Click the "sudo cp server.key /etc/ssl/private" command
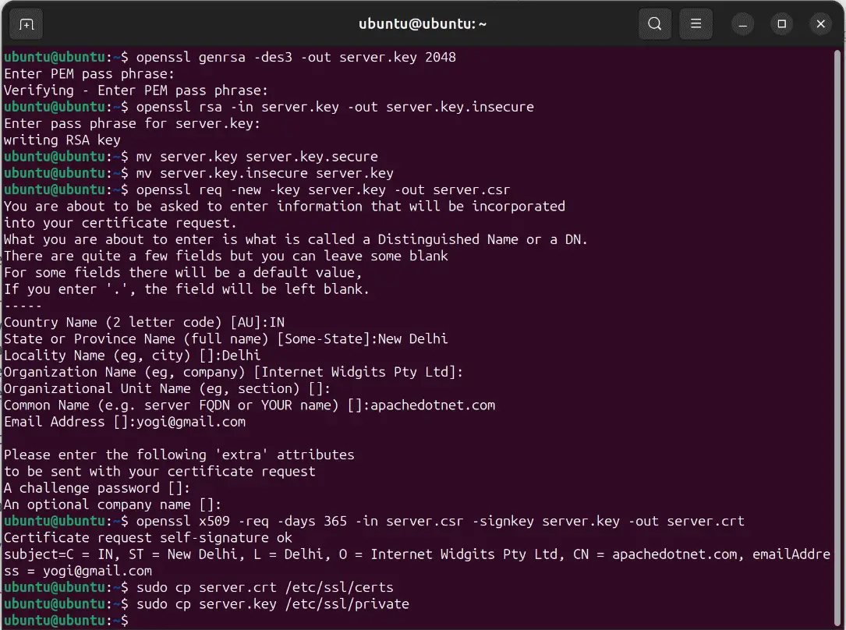The width and height of the screenshot is (846, 630). click(272, 604)
